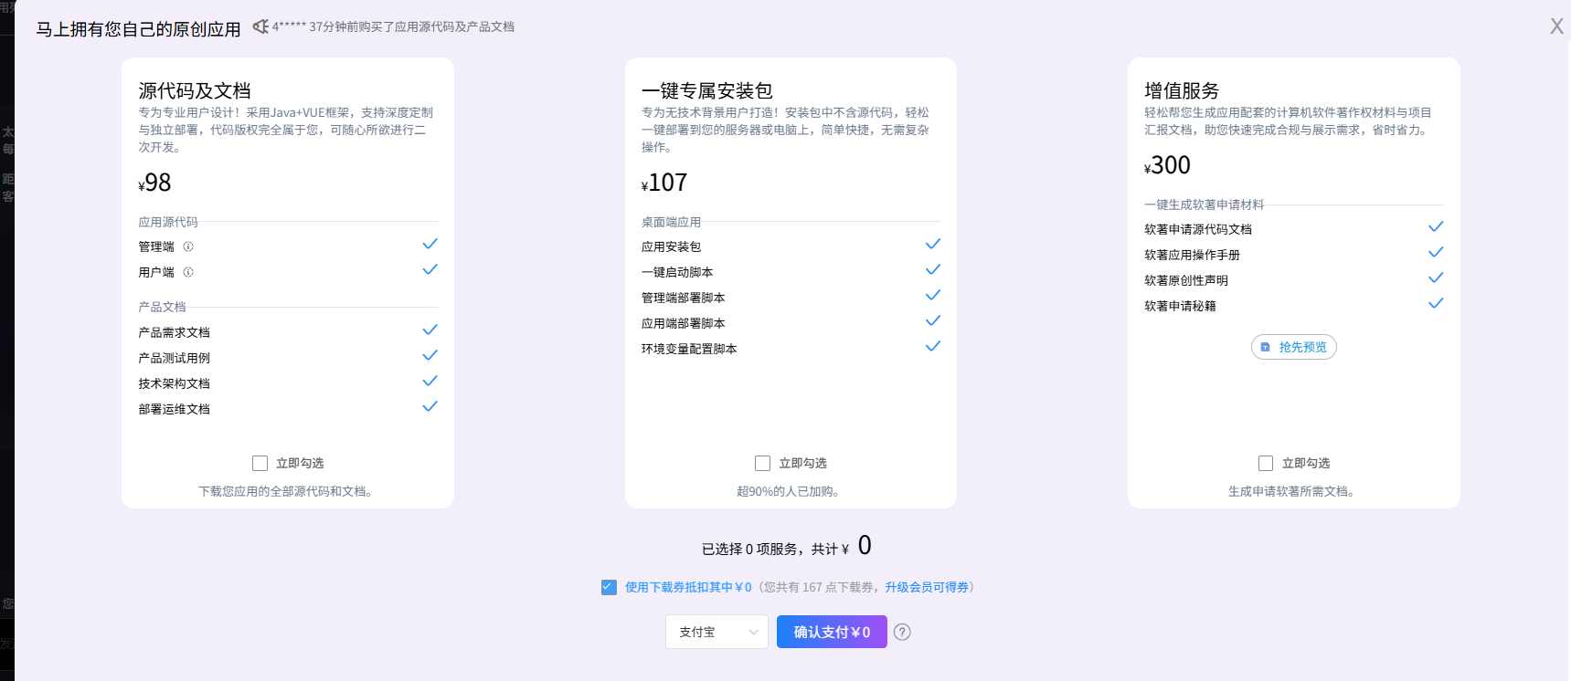Click the checkmark for 软著申请秘籍
Image resolution: width=1571 pixels, height=681 pixels.
1436,303
